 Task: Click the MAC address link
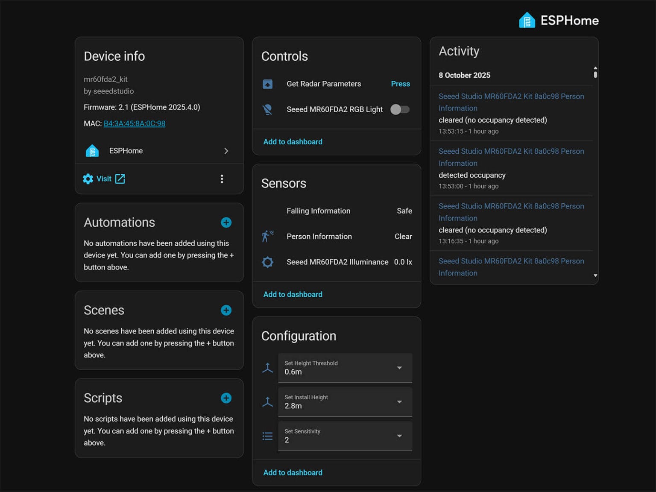[x=134, y=123]
